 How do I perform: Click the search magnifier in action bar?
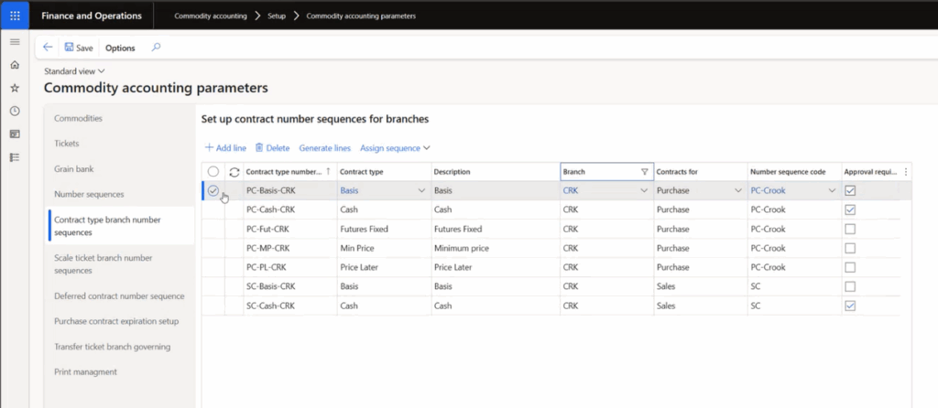pos(156,48)
